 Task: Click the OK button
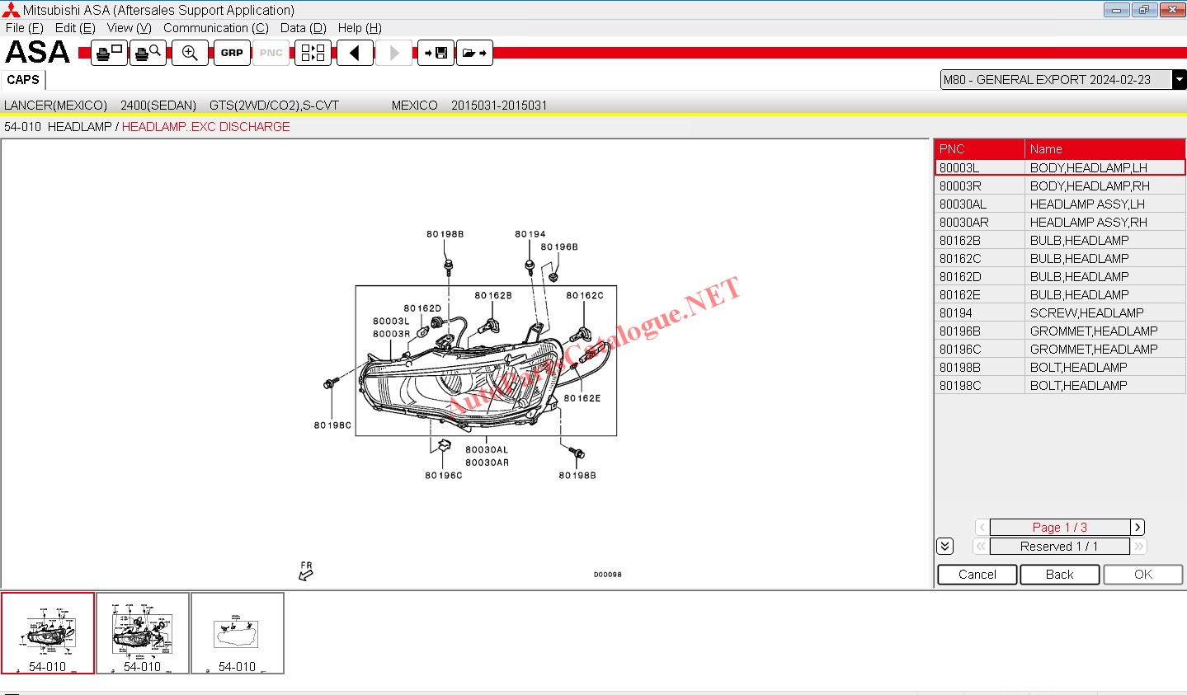[x=1143, y=574]
